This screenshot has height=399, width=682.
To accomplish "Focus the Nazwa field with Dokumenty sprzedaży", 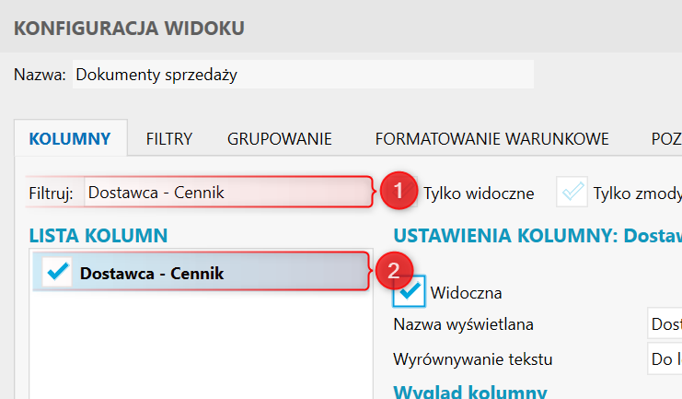I will pyautogui.click(x=302, y=75).
